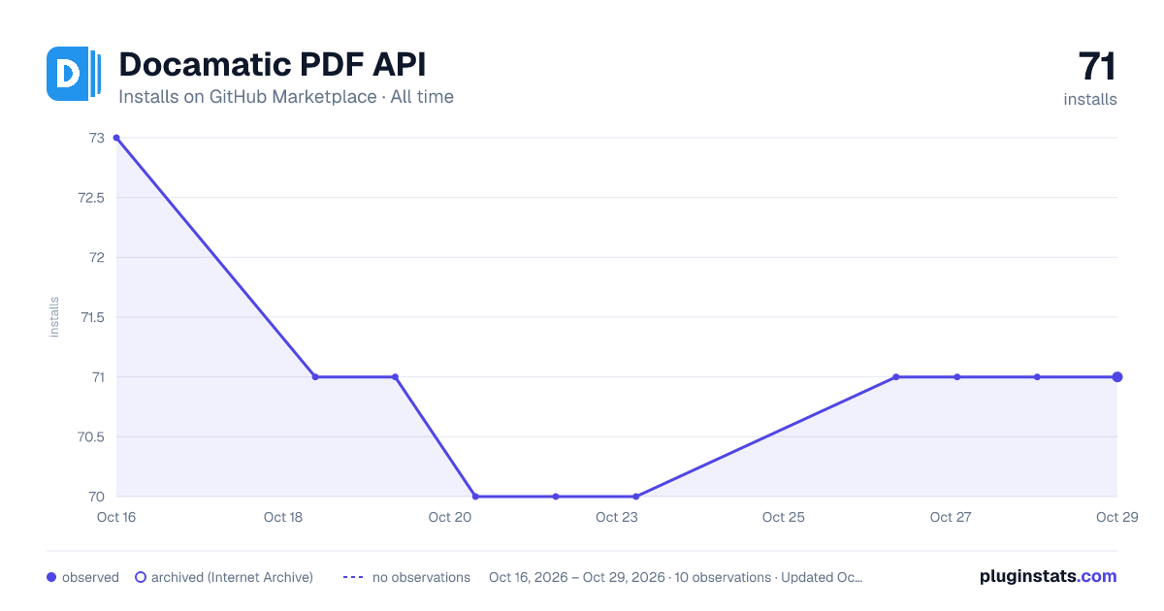Select the first 71 data point after Oct 18
The image size is (1164, 611).
(x=315, y=376)
